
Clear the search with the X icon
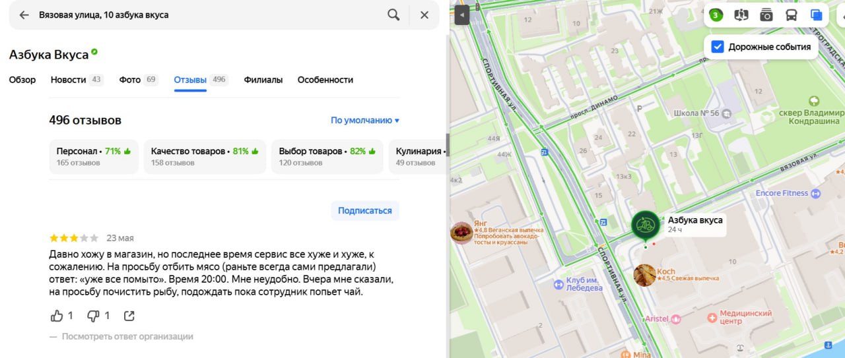point(424,15)
